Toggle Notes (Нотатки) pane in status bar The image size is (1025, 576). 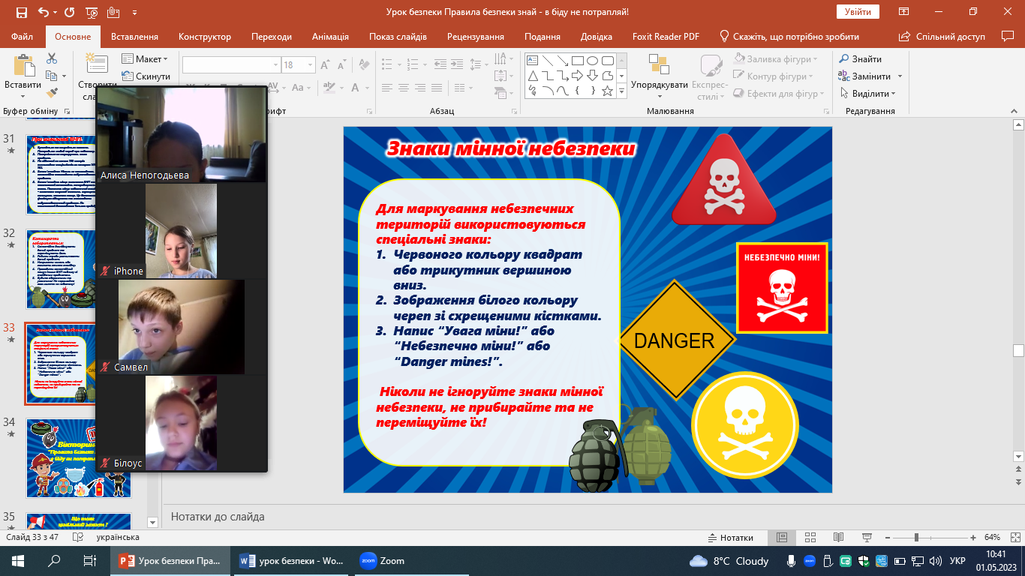[731, 538]
